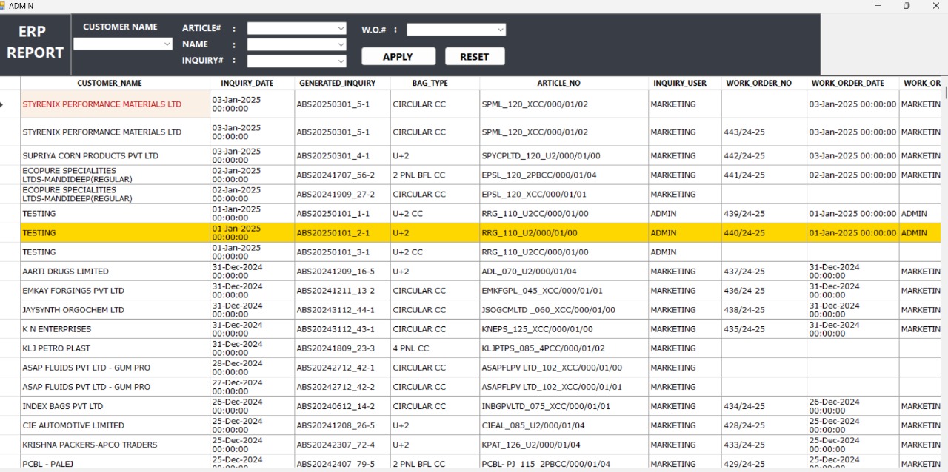Select INDEX BAGS PVT LTD cell
948x472 pixels.
click(115, 406)
